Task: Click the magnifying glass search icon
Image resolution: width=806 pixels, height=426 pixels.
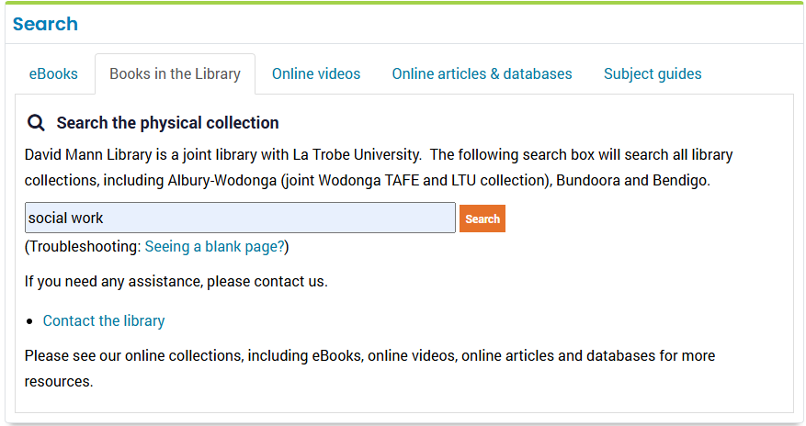Action: (x=36, y=123)
